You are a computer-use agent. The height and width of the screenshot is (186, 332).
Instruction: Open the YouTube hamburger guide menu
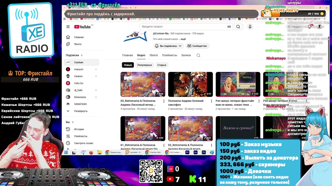tap(68, 27)
